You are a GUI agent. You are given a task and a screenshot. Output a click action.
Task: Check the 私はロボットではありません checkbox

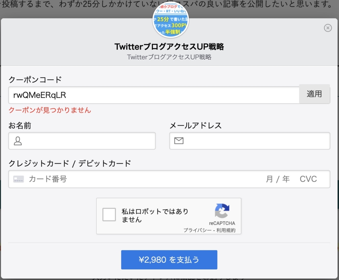coord(109,215)
